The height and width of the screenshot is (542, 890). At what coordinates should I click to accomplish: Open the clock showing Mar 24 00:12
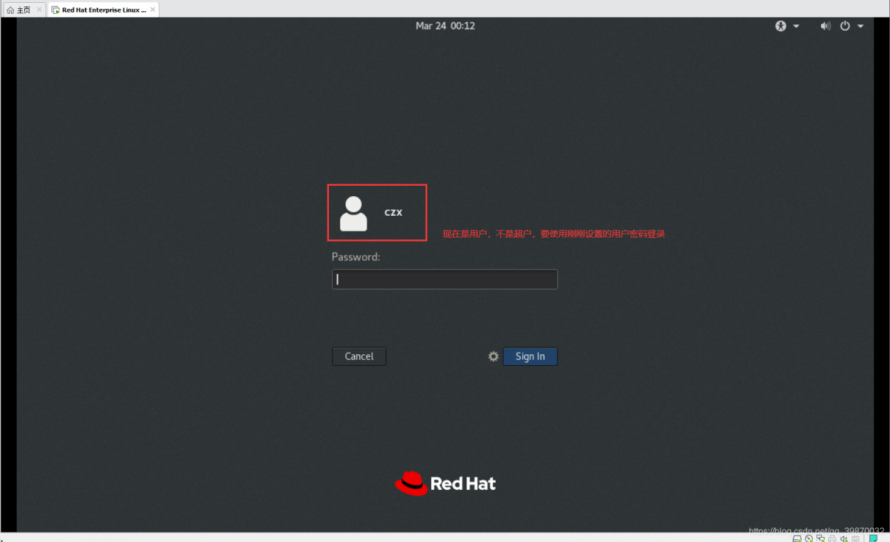pos(445,26)
